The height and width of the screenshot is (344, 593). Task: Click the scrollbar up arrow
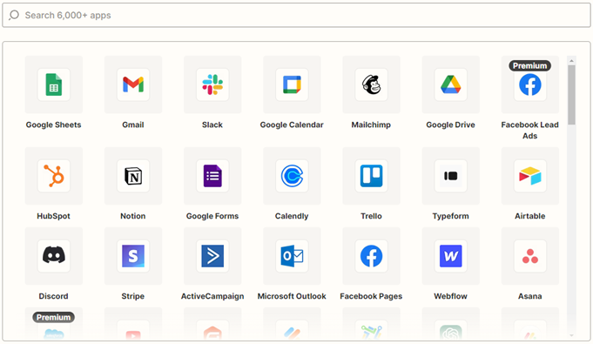[571, 61]
